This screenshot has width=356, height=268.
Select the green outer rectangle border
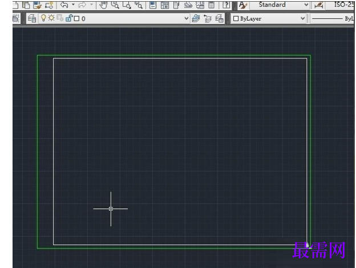pos(174,55)
